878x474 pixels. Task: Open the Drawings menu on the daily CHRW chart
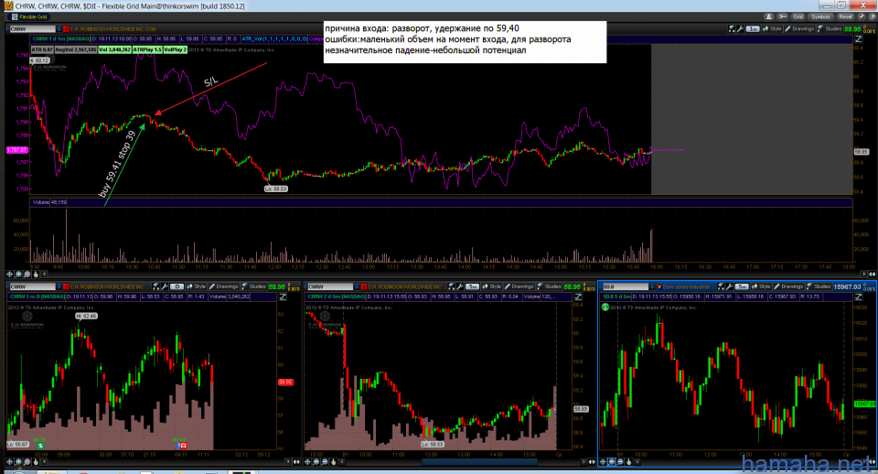223,286
